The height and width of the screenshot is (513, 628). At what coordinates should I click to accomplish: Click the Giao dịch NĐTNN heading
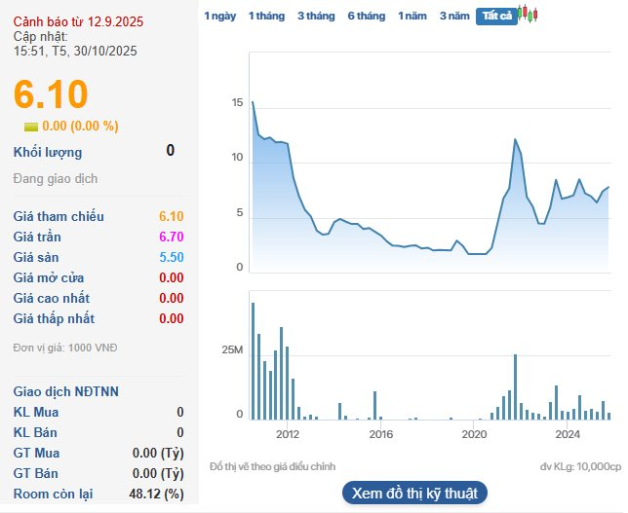66,391
